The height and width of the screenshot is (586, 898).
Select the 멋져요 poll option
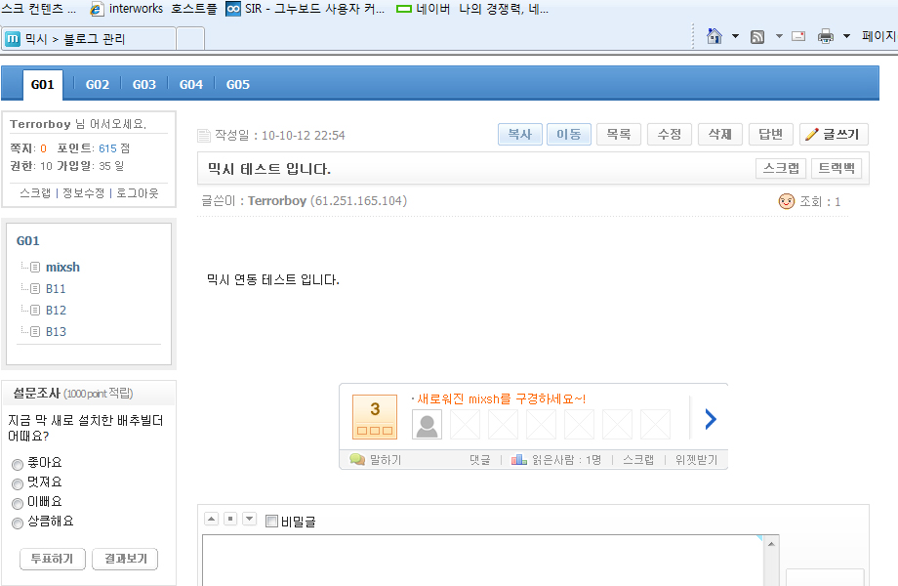[18, 484]
